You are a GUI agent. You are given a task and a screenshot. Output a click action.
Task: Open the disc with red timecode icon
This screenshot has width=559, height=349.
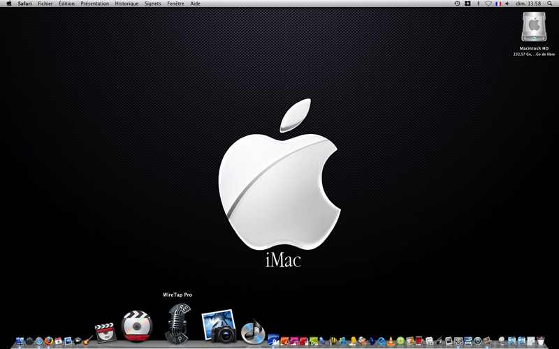137,326
